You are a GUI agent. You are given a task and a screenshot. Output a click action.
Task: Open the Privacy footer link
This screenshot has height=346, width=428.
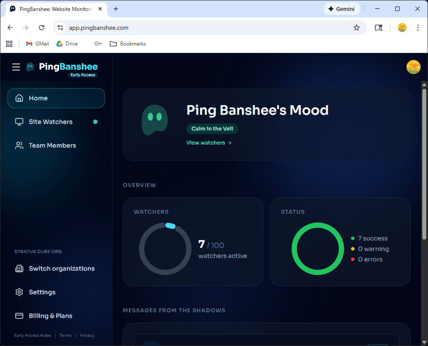tap(87, 335)
